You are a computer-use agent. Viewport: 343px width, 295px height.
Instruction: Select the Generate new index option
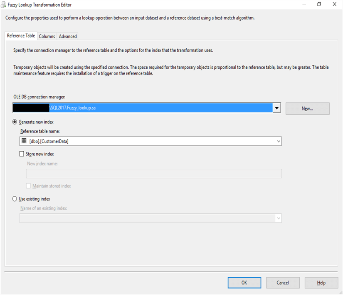[x=15, y=122]
